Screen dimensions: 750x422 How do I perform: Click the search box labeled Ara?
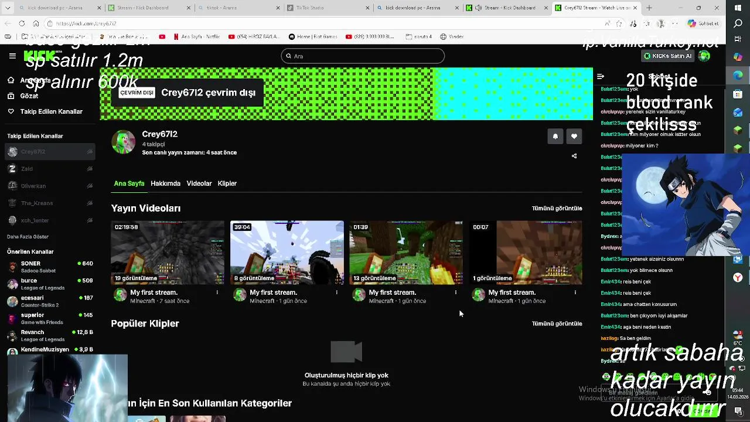(x=363, y=56)
